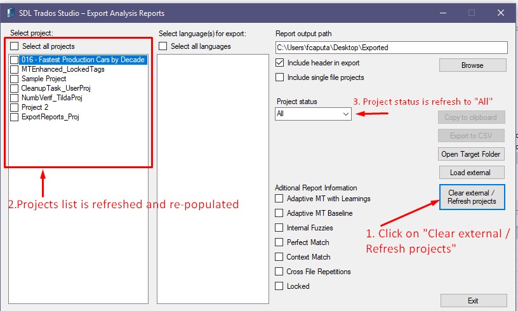Click the Browse button
The width and height of the screenshot is (518, 311).
(x=472, y=65)
